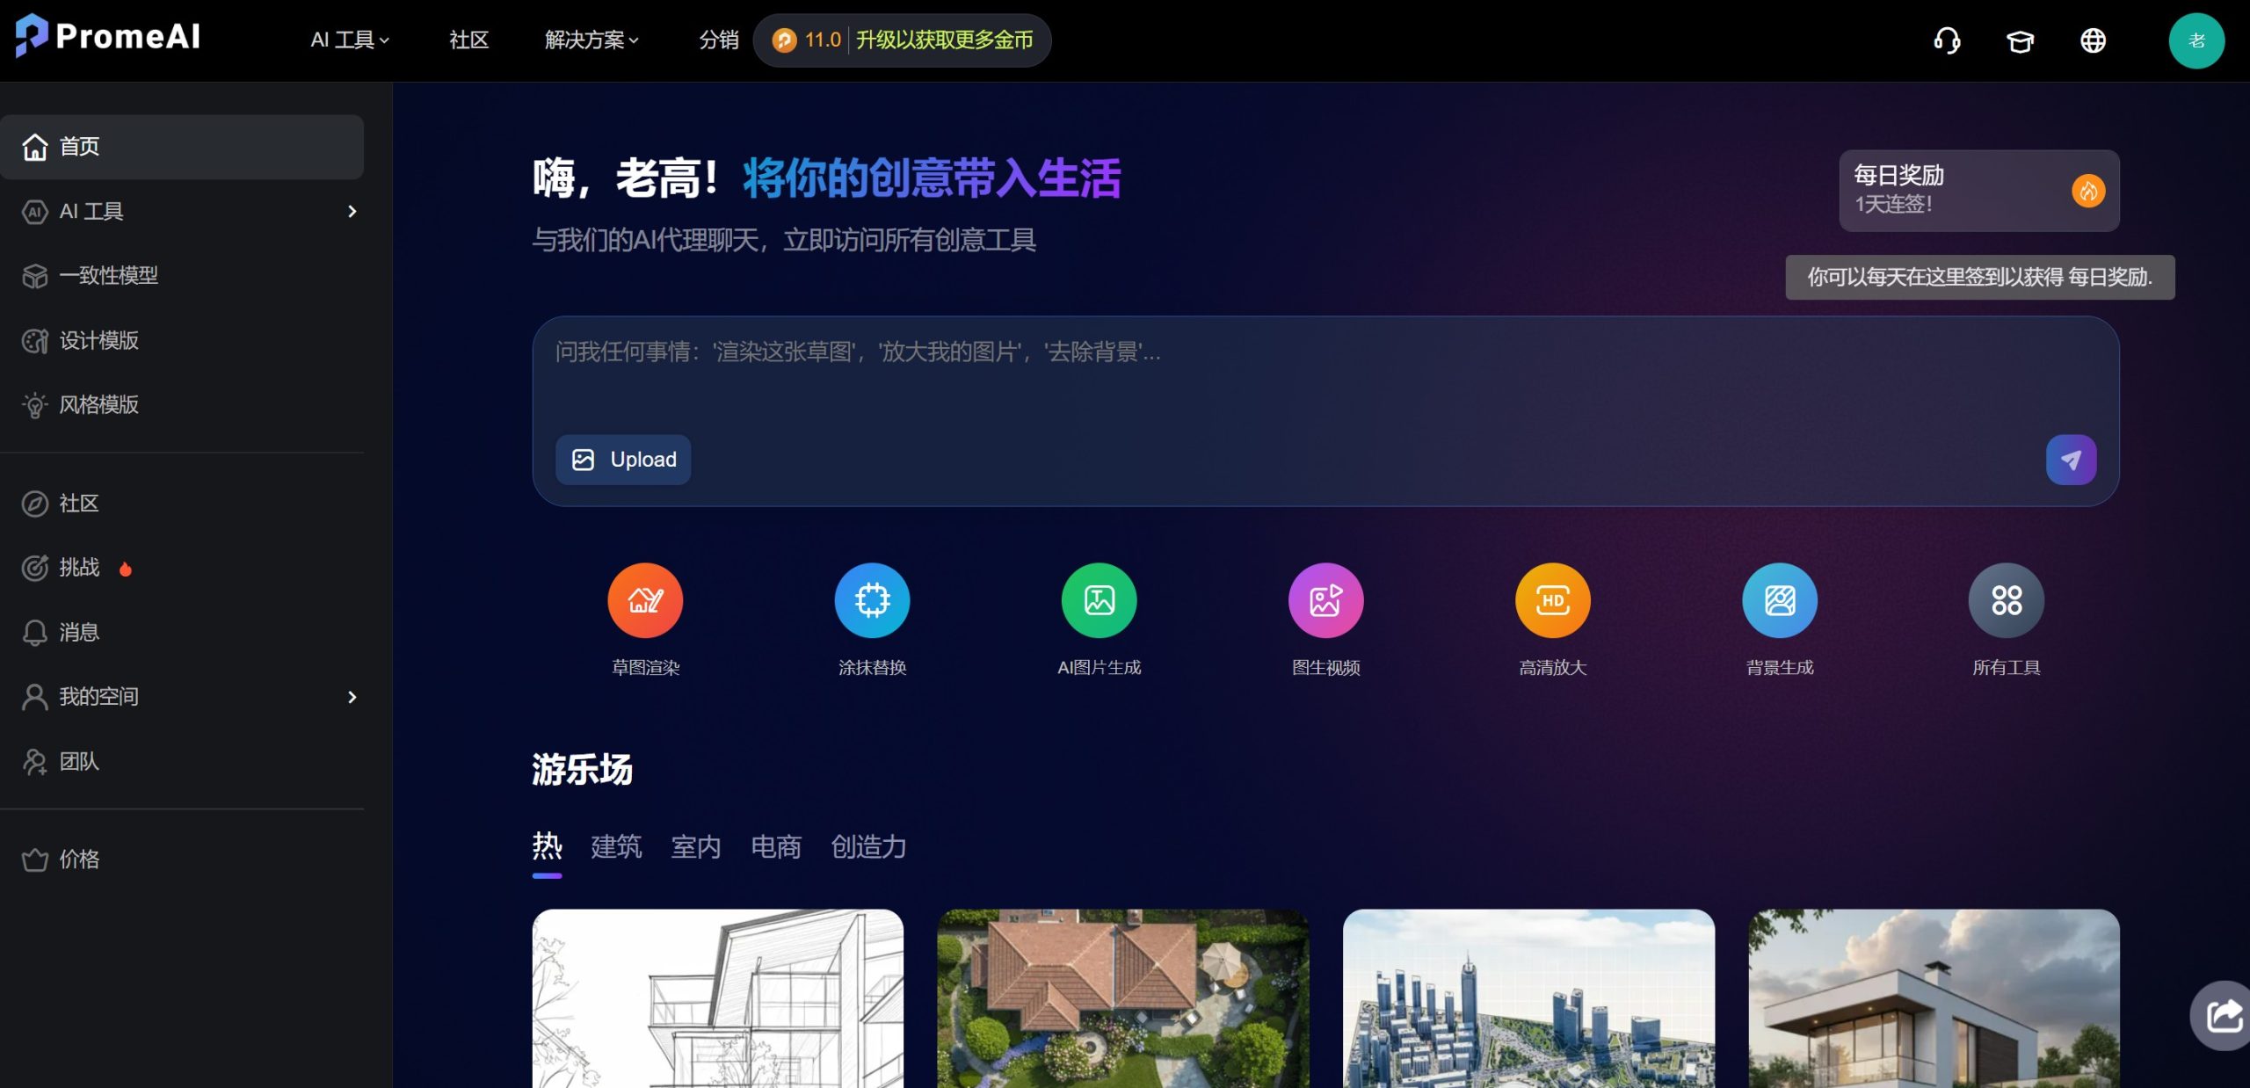Launch the 图生视频 tool
Viewport: 2250px width, 1088px height.
[1325, 600]
